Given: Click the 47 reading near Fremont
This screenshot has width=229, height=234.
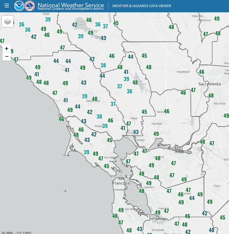Looking at the screenshot, I should [166, 211].
